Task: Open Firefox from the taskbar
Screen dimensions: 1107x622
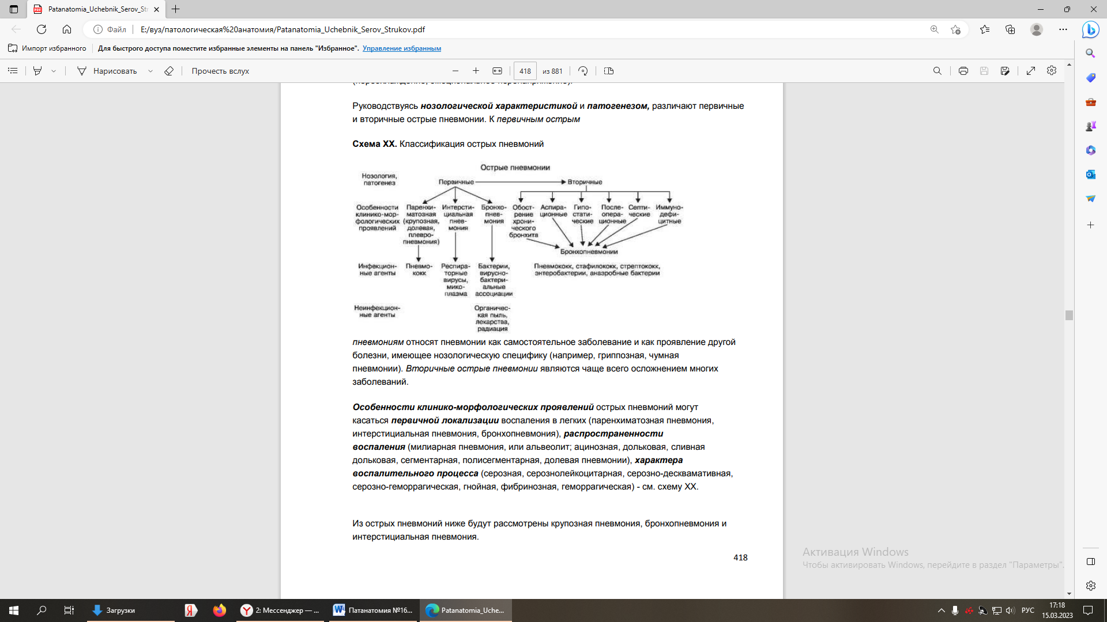Action: tap(219, 610)
